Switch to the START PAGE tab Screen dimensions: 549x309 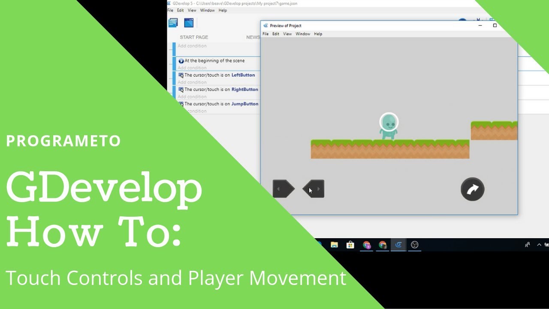[x=194, y=37]
